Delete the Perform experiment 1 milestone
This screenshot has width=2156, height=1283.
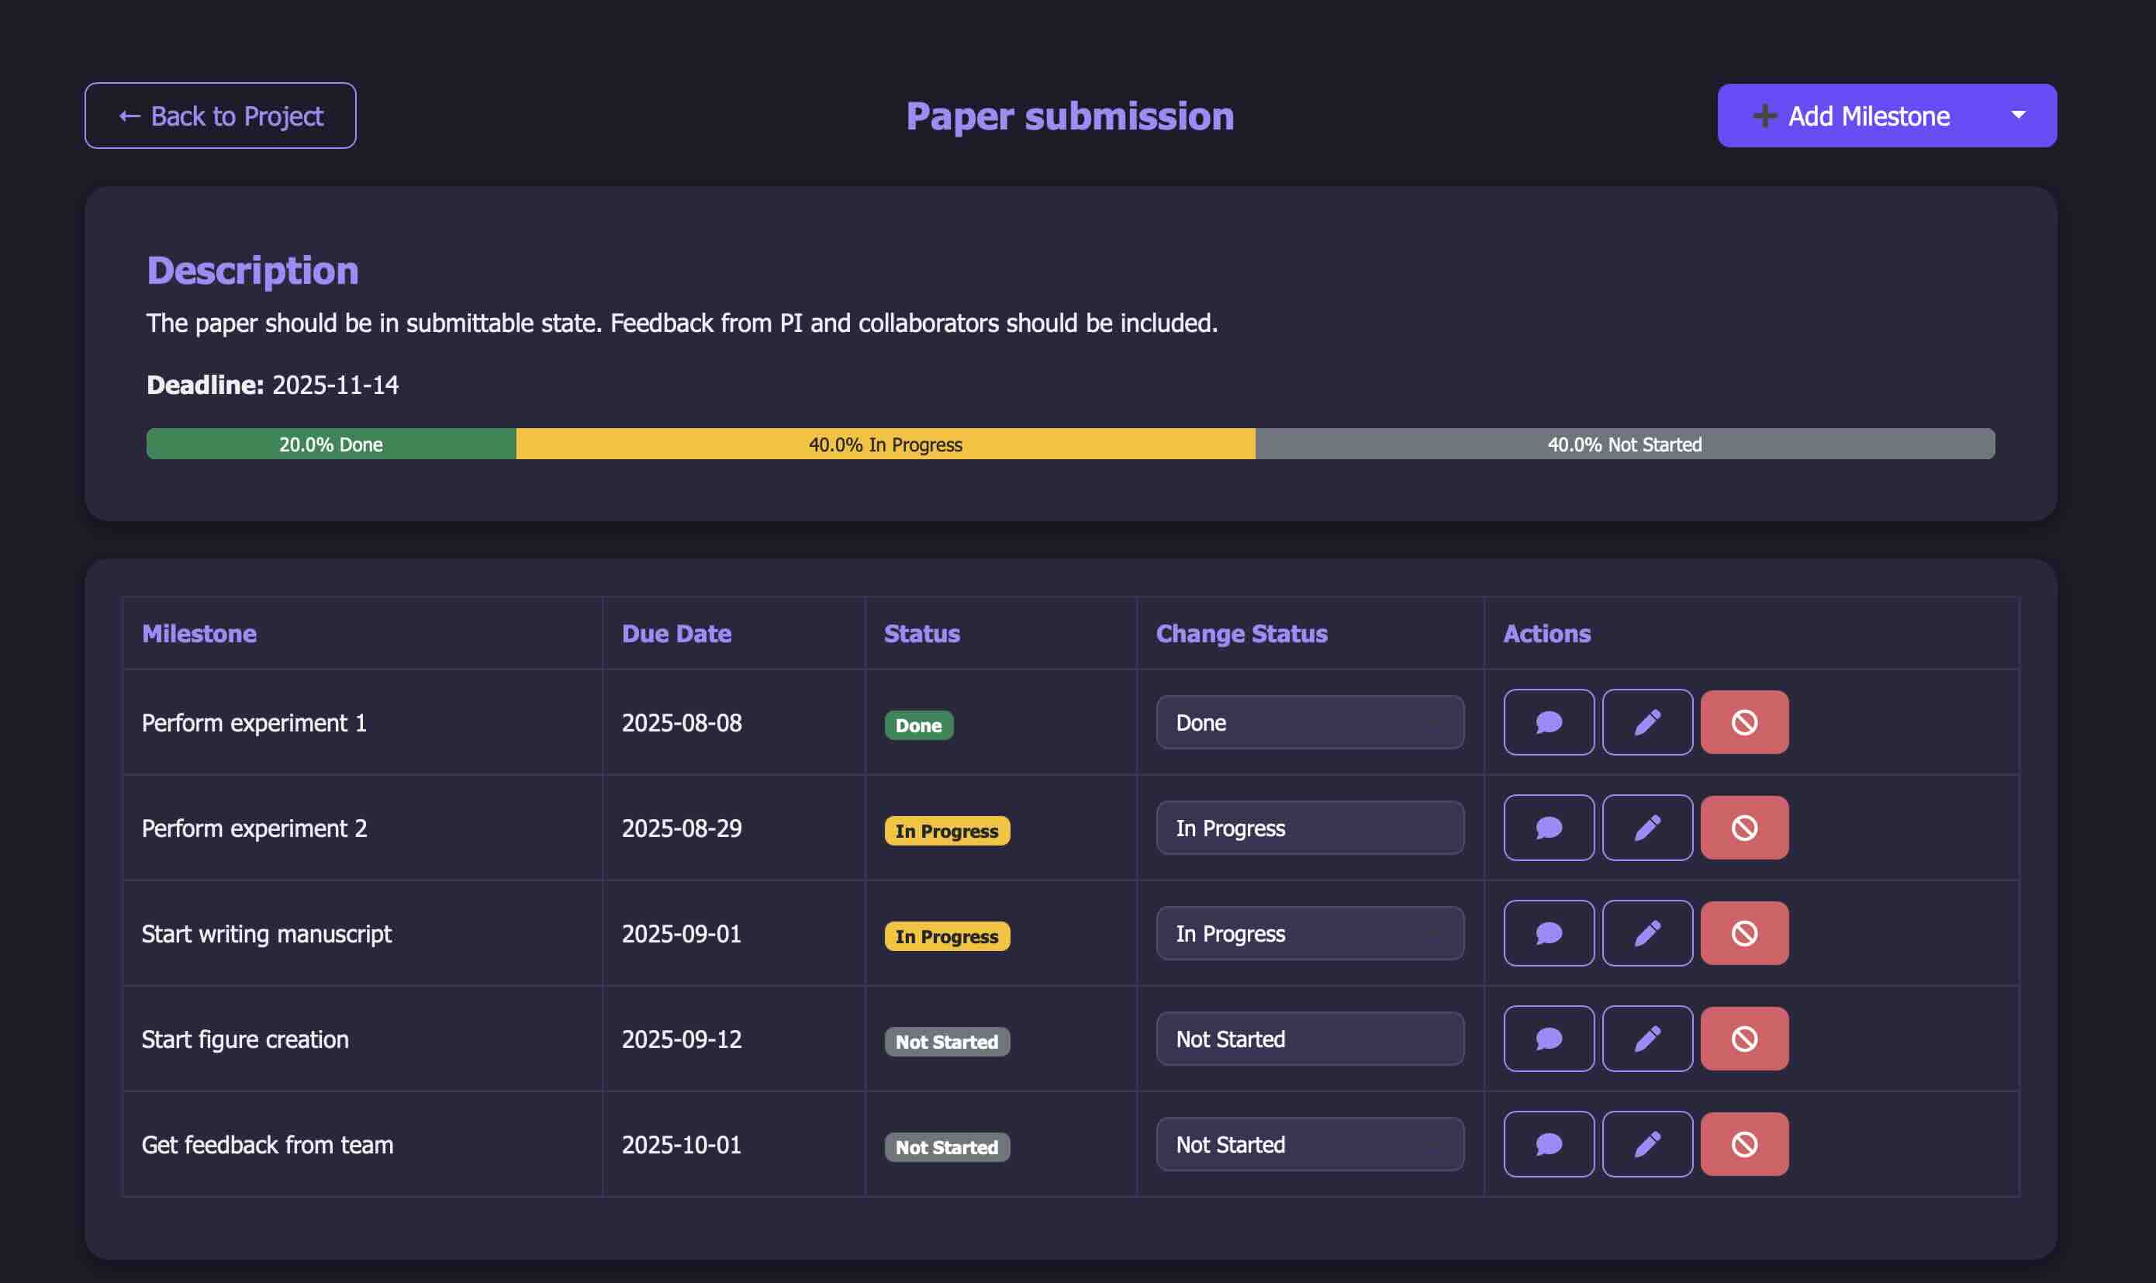(x=1744, y=722)
